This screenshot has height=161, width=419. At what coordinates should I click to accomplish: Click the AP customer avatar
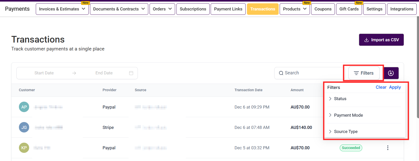click(x=24, y=107)
